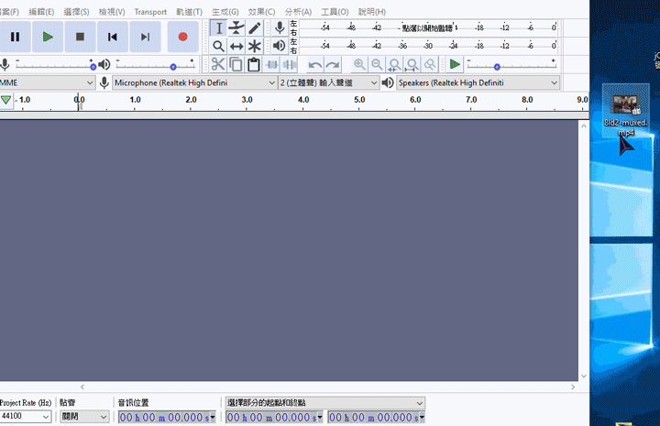Image resolution: width=660 pixels, height=426 pixels.
Task: Open the 軌道(T) menu
Action: [189, 12]
